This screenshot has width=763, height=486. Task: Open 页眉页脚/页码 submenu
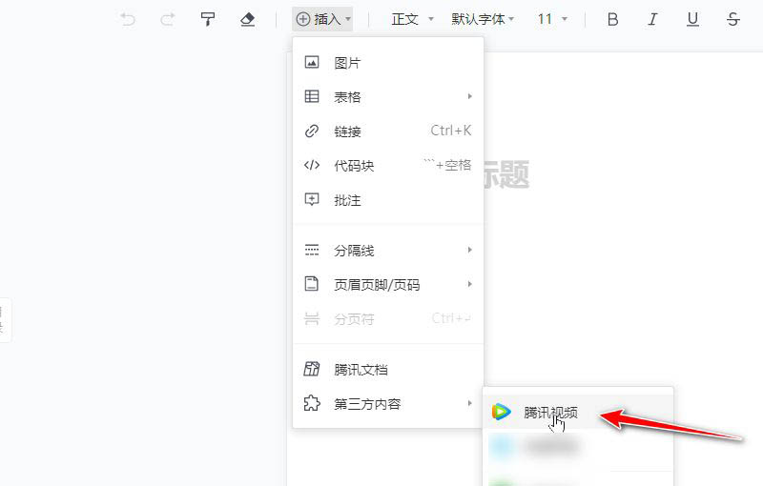point(388,284)
